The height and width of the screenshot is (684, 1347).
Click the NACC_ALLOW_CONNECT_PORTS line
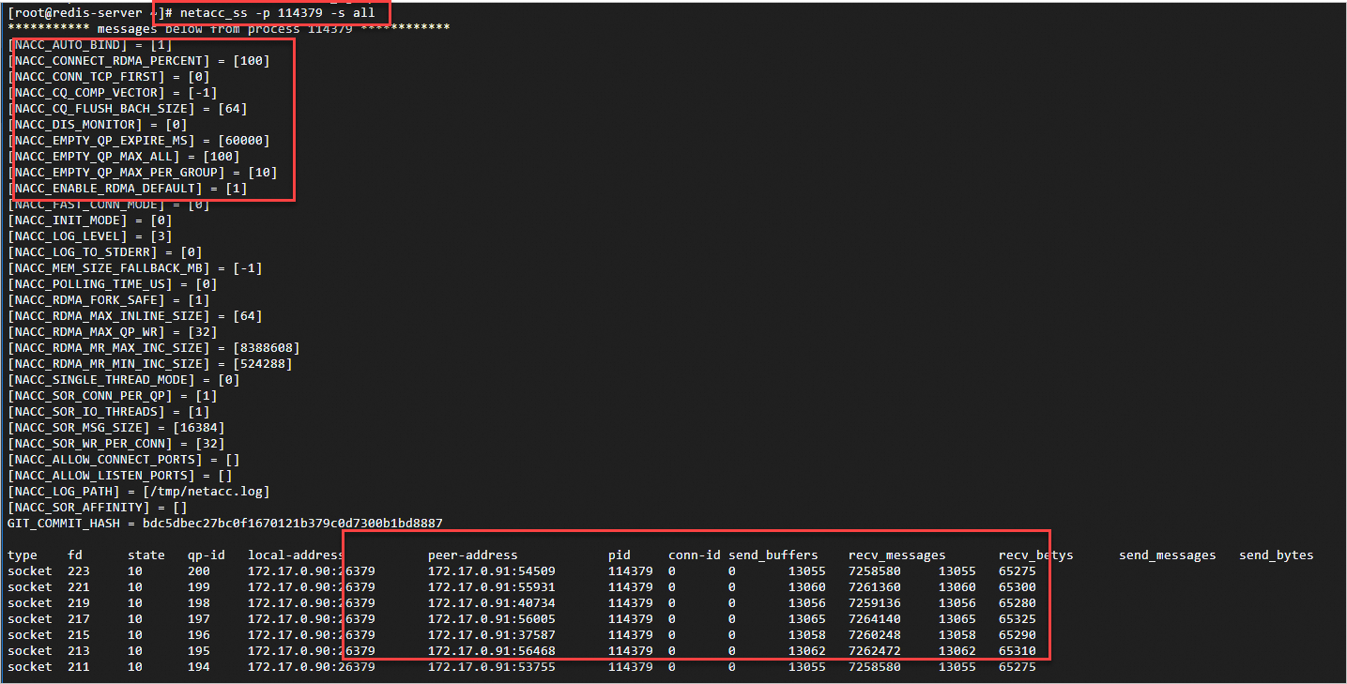[x=123, y=460]
